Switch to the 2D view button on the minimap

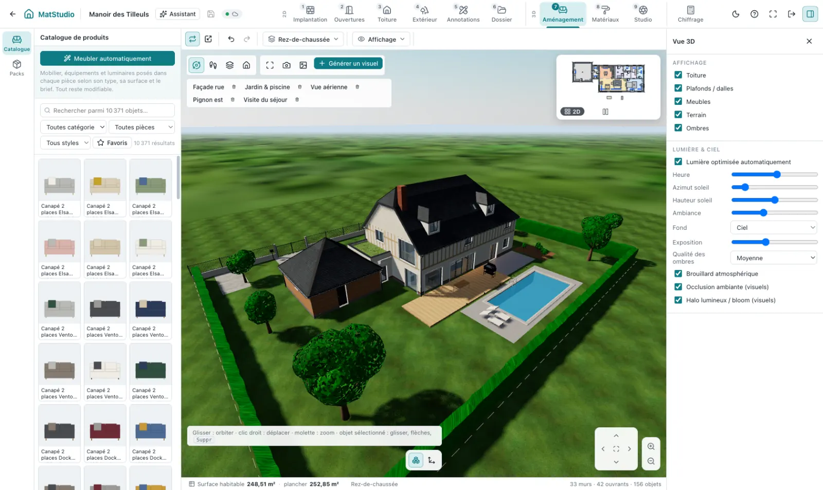[x=572, y=112]
